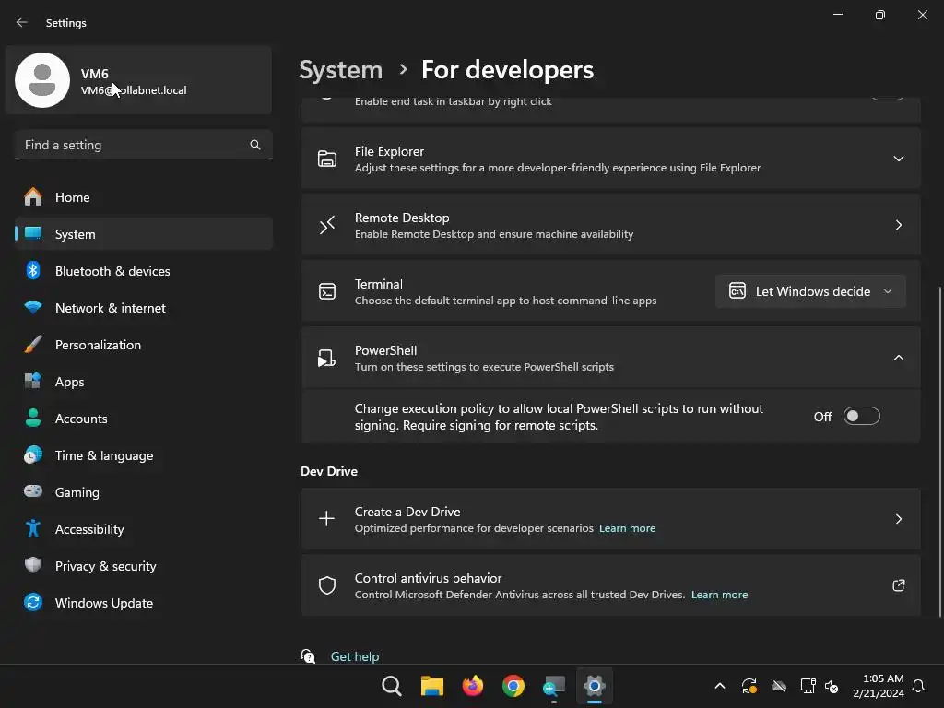
Task: Click the shield icon for Control antivirus behavior
Action: click(x=327, y=585)
